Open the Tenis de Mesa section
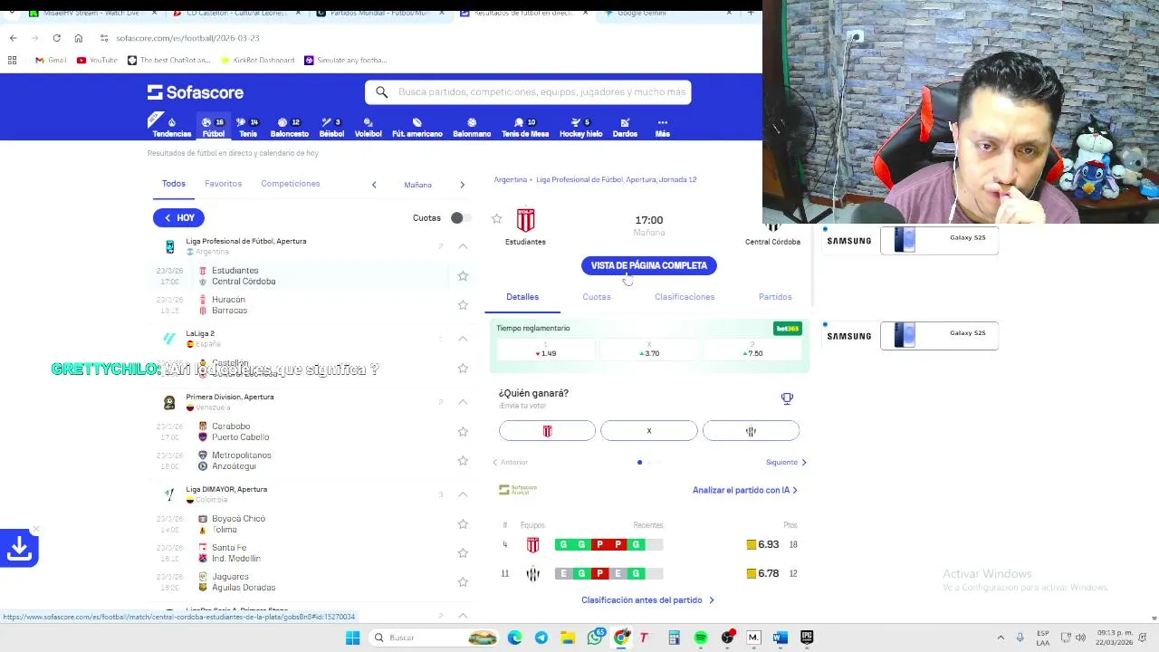The width and height of the screenshot is (1159, 652). coord(525,127)
